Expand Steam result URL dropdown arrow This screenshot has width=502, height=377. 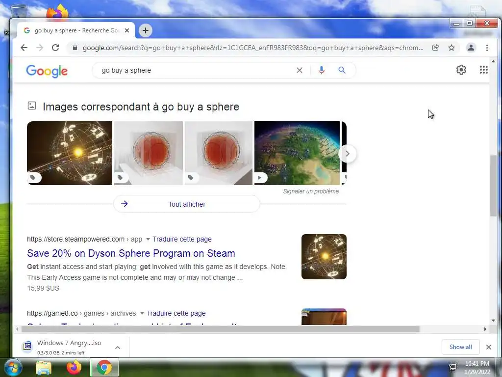coord(148,239)
